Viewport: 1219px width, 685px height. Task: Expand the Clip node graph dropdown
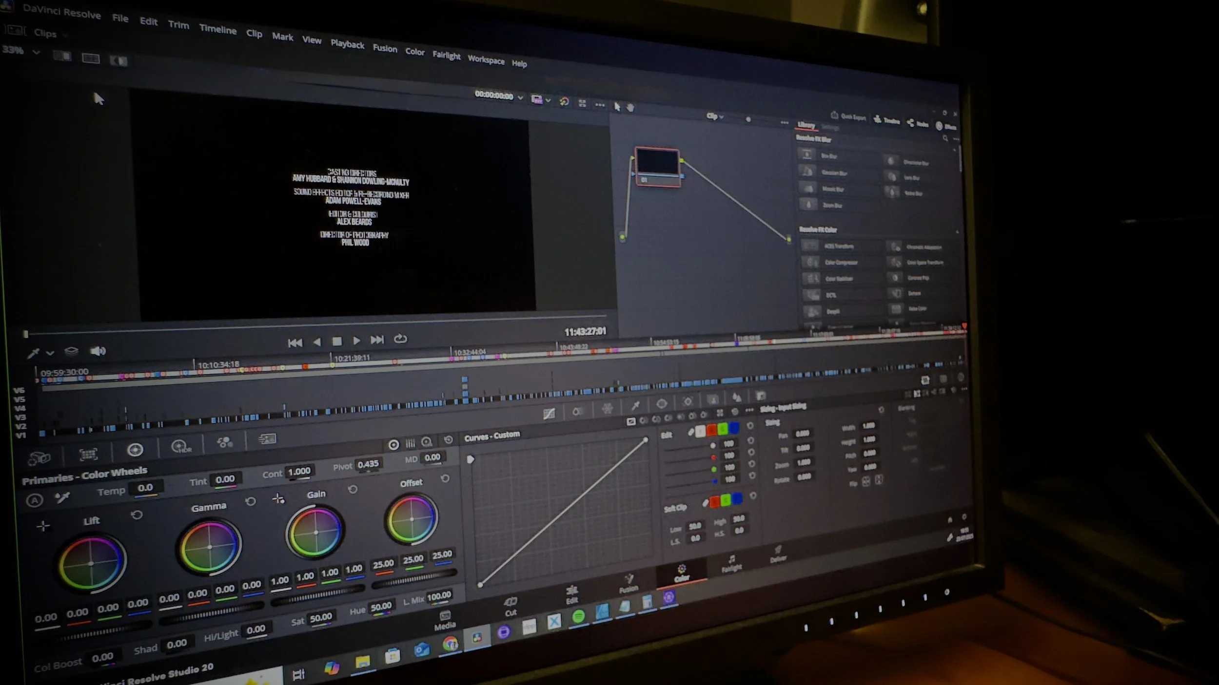click(715, 116)
